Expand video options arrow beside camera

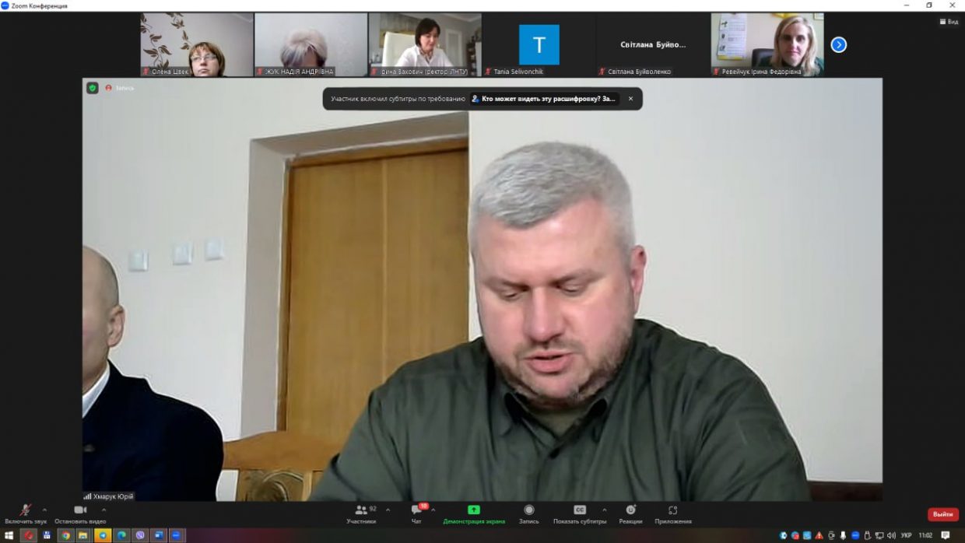pyautogui.click(x=104, y=510)
